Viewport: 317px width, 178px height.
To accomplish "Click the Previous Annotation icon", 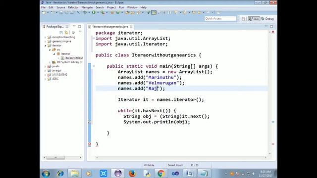I will tap(185, 12).
